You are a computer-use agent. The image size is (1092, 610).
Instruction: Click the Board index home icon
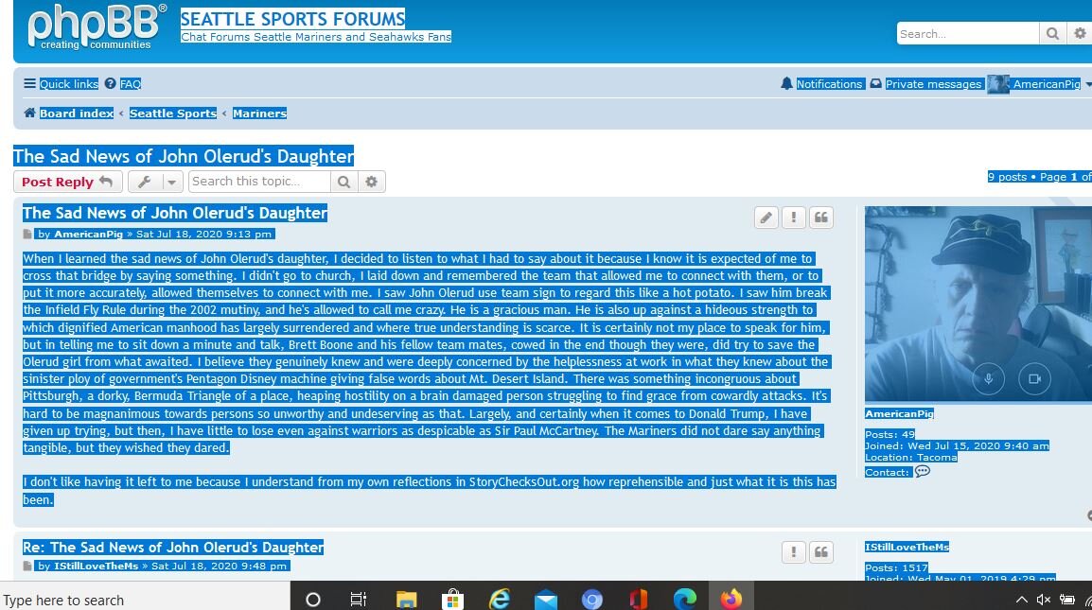tap(29, 113)
